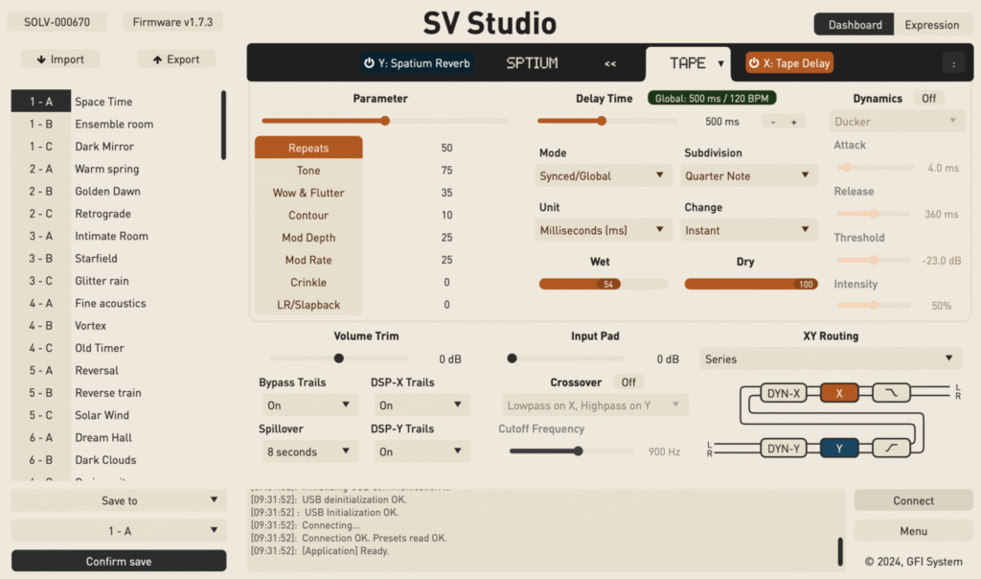Click the DYN-X block in routing diagram
The width and height of the screenshot is (981, 579).
[x=784, y=393]
